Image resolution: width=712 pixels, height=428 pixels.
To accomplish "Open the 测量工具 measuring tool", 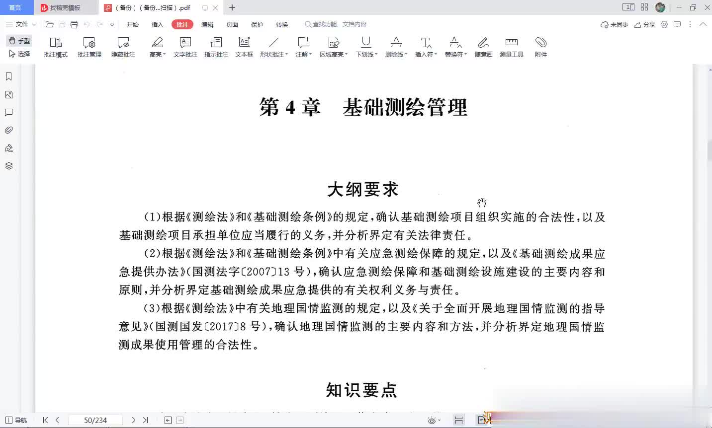I will (x=511, y=47).
